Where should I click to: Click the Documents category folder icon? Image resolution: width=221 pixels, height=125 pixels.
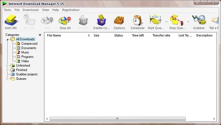click(x=18, y=48)
